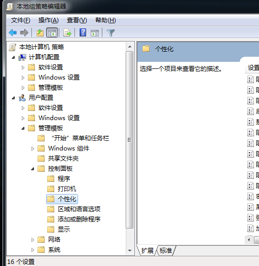
Task: Select the 添加或删除程序 tree item
Action: coord(79,219)
